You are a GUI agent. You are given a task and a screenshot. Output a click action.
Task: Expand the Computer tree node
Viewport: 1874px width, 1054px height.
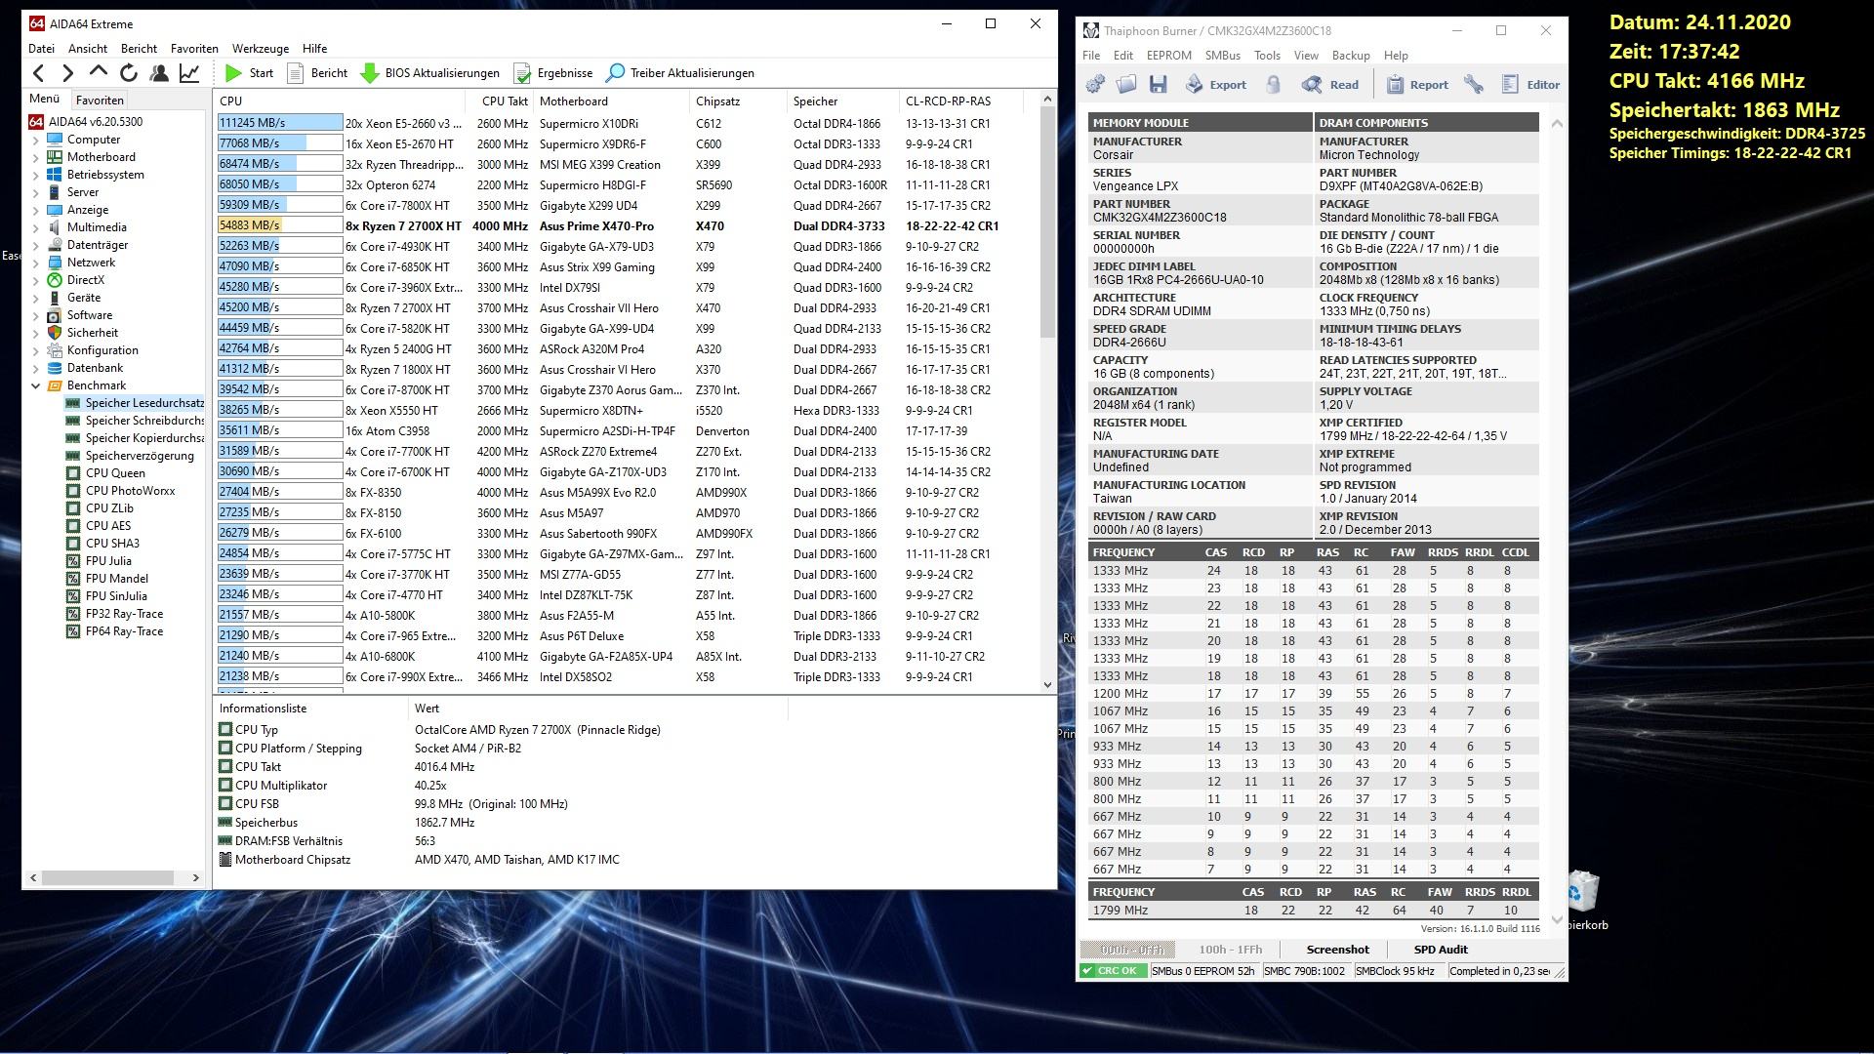[36, 140]
